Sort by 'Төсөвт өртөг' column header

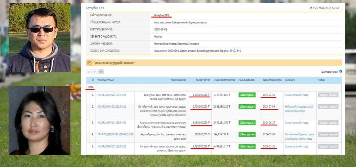point(203,80)
